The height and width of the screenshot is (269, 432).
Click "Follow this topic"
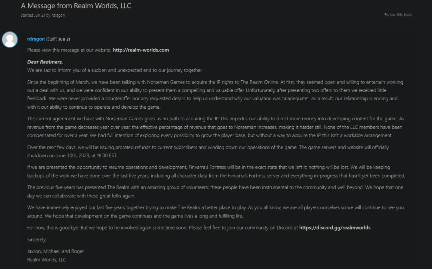[x=398, y=15]
